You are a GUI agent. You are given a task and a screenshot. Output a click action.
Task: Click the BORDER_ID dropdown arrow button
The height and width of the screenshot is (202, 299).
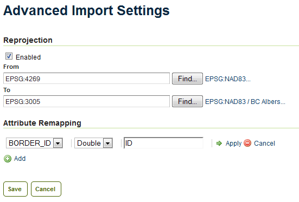point(58,143)
